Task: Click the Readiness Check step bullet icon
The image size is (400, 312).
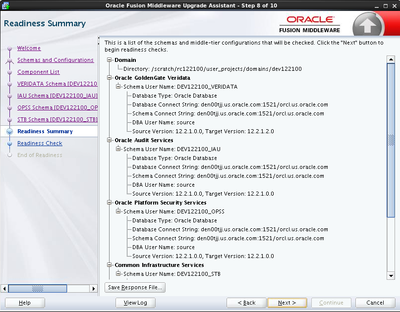Action: coord(10,143)
